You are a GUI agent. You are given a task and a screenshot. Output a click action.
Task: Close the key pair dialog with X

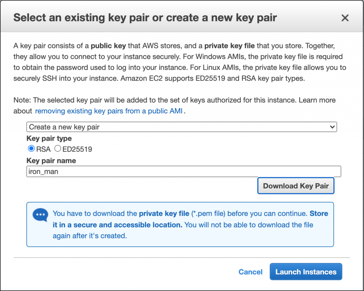coord(345,18)
